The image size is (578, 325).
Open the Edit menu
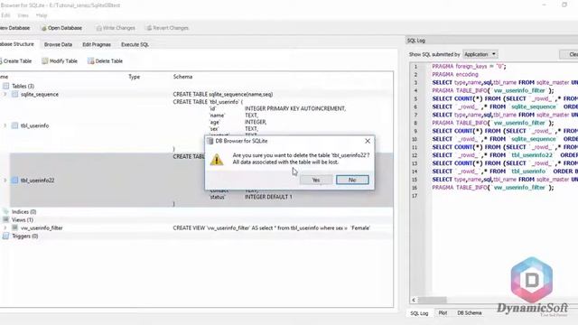(5, 15)
